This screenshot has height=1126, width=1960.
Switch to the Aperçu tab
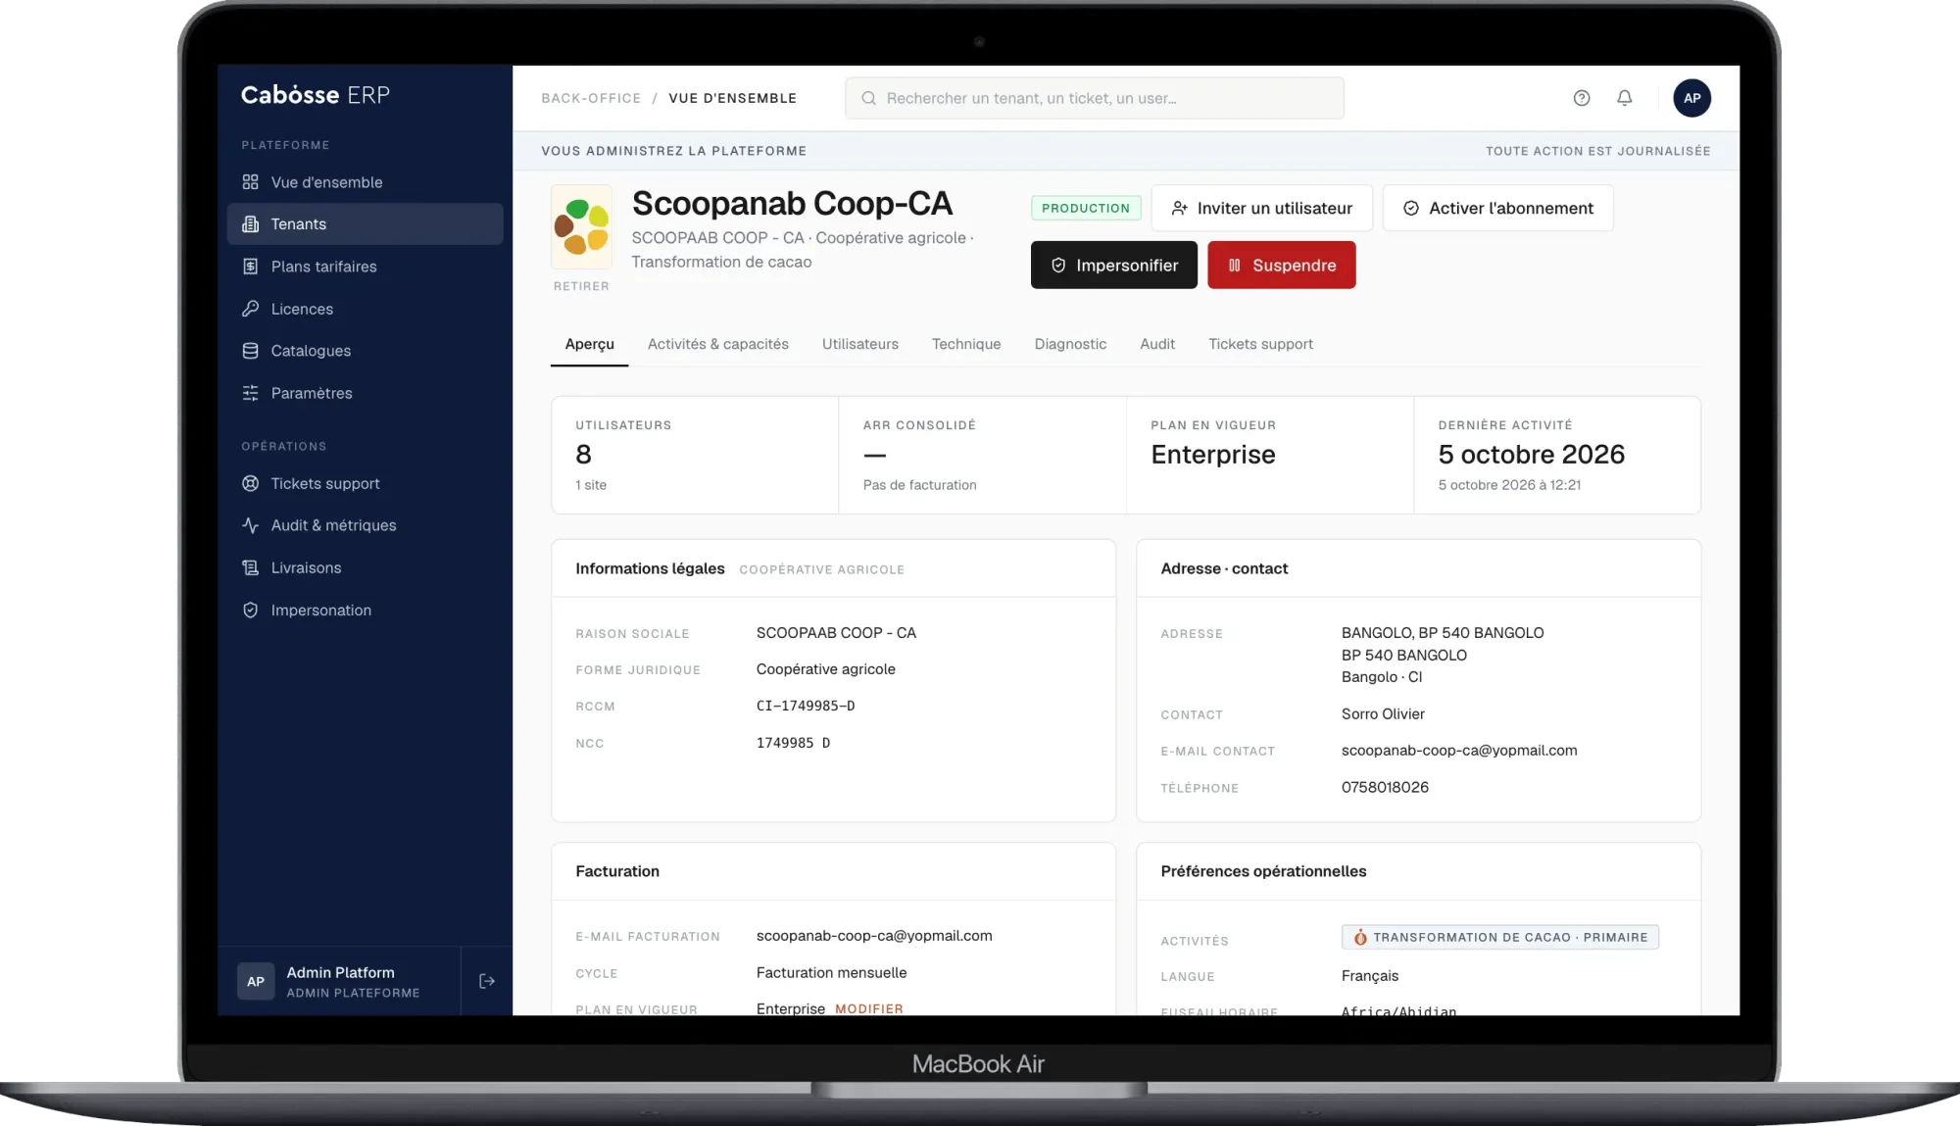pyautogui.click(x=589, y=344)
